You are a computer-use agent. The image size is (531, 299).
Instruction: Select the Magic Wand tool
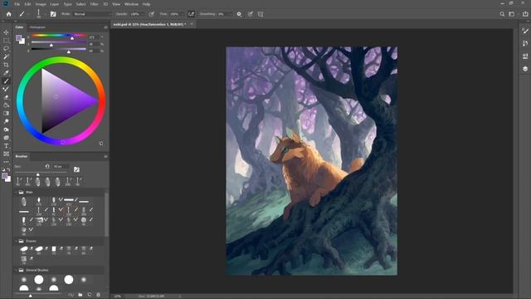coord(6,56)
